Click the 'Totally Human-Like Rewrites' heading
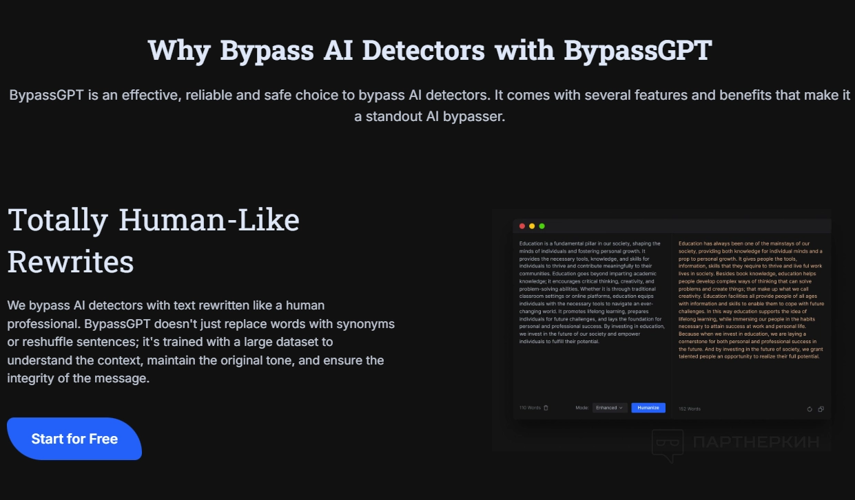Image resolution: width=855 pixels, height=500 pixels. tap(154, 241)
